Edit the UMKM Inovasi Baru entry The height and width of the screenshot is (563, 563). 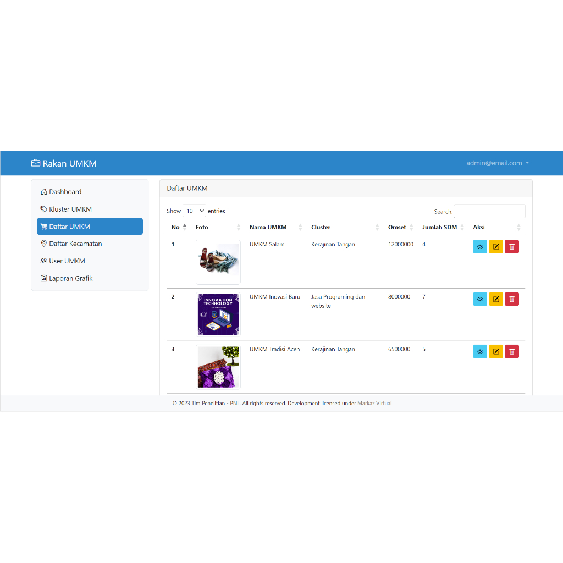tap(496, 299)
